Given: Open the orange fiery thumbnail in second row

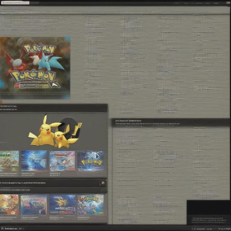Looking at the screenshot, I should tap(9, 205).
